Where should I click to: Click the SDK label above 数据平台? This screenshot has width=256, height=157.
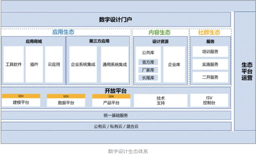[66, 96]
